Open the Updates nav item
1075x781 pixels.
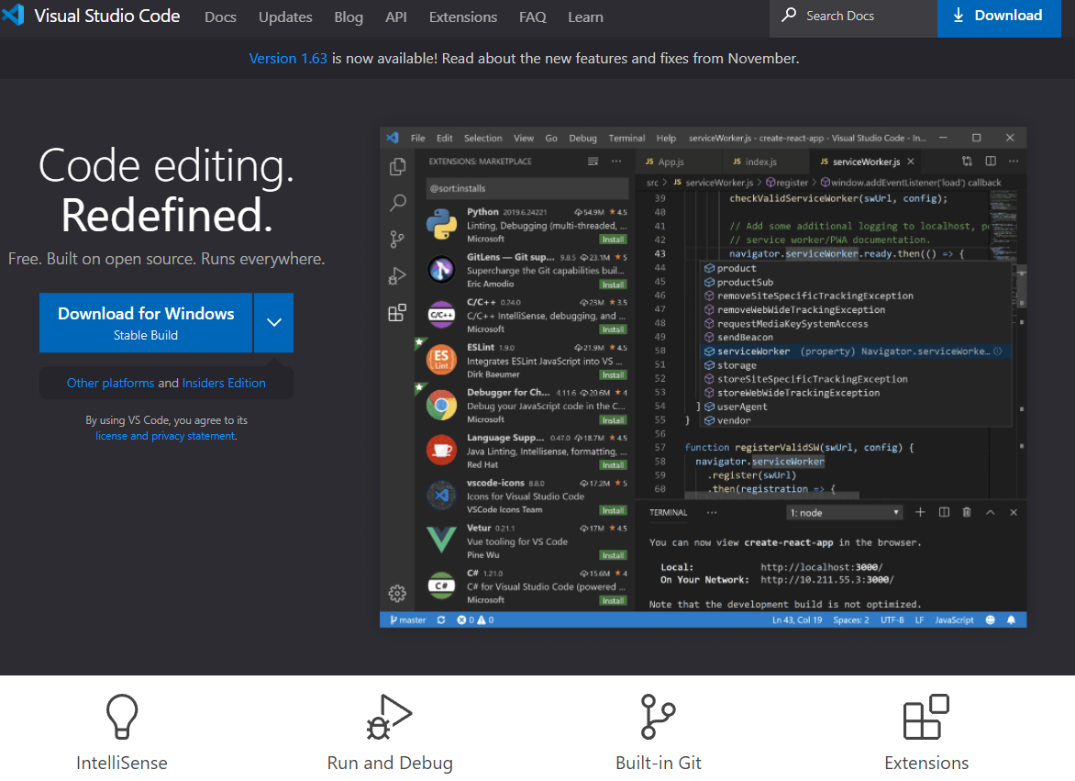285,17
